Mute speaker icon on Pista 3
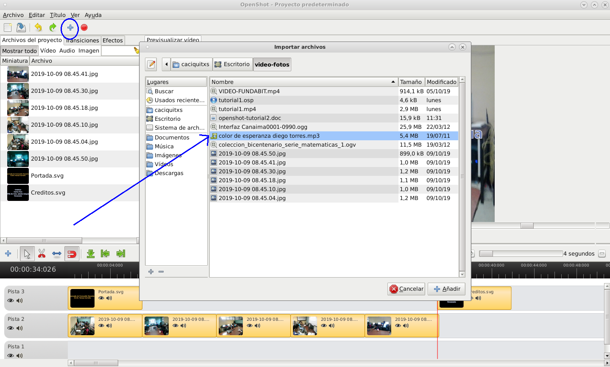 click(x=19, y=300)
